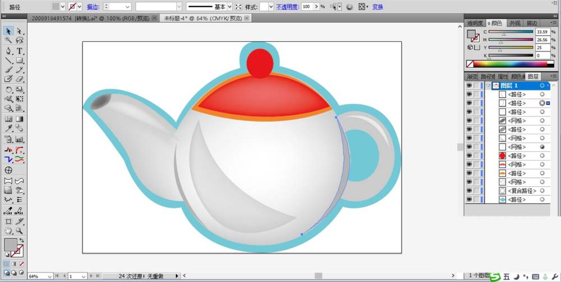561x282 pixels.
Task: Select the Eraser tool
Action: (20, 78)
